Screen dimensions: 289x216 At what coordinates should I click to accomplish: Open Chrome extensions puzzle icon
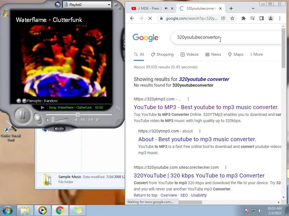244,18
